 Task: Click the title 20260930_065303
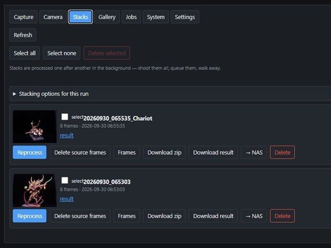tap(107, 182)
